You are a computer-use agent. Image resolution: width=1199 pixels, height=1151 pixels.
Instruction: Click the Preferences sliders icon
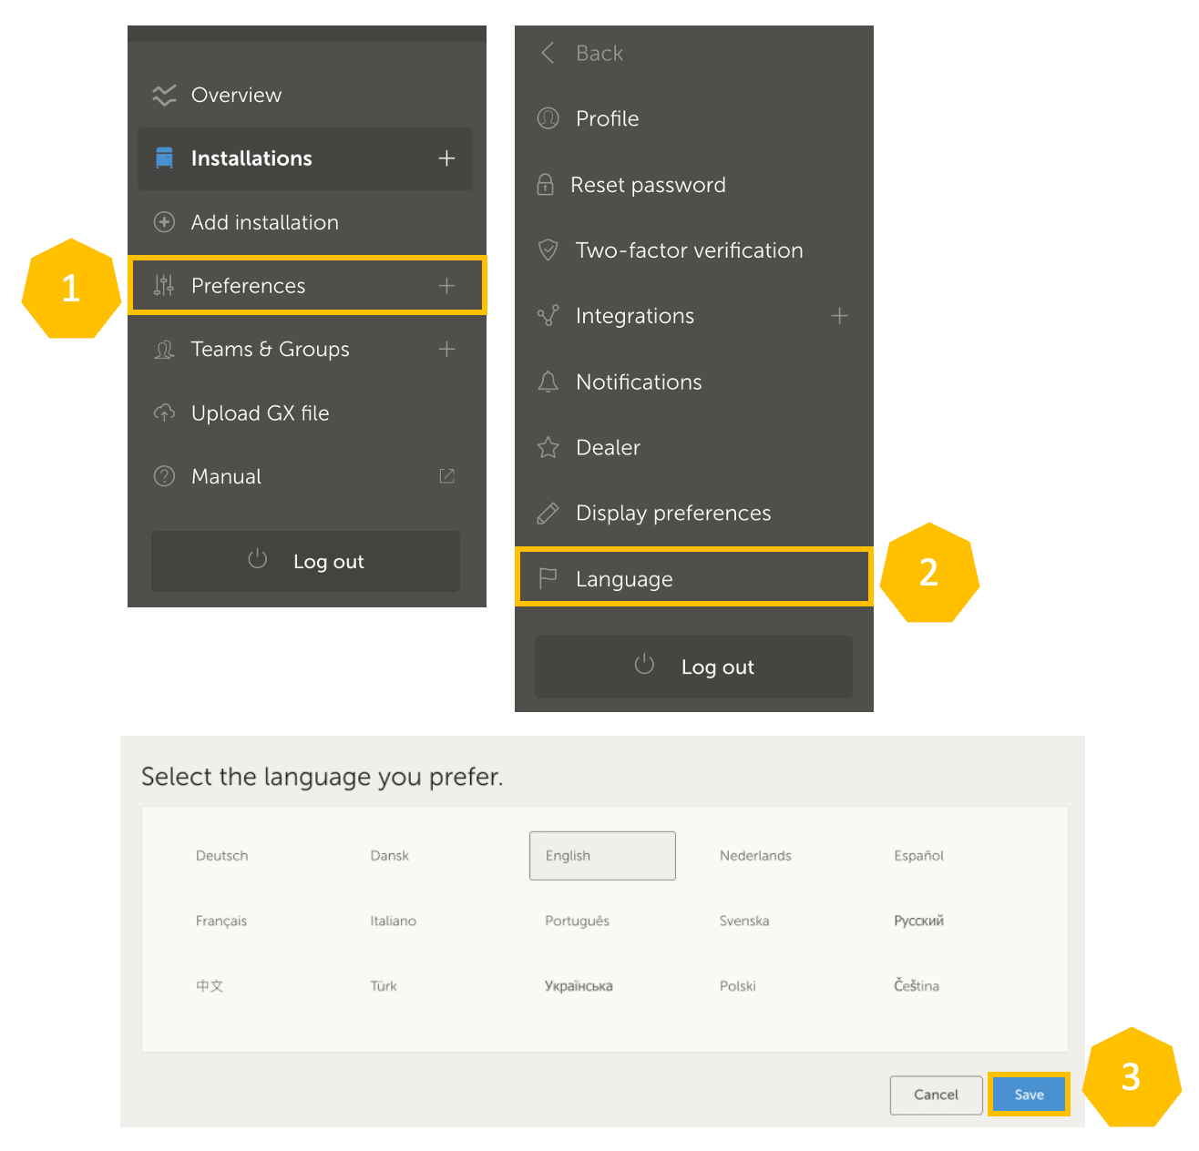coord(164,285)
